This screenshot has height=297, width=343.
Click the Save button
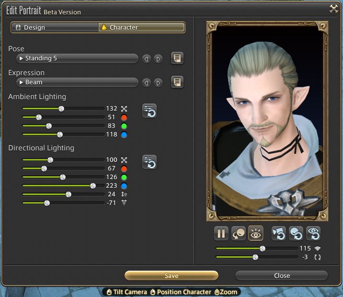tap(171, 275)
